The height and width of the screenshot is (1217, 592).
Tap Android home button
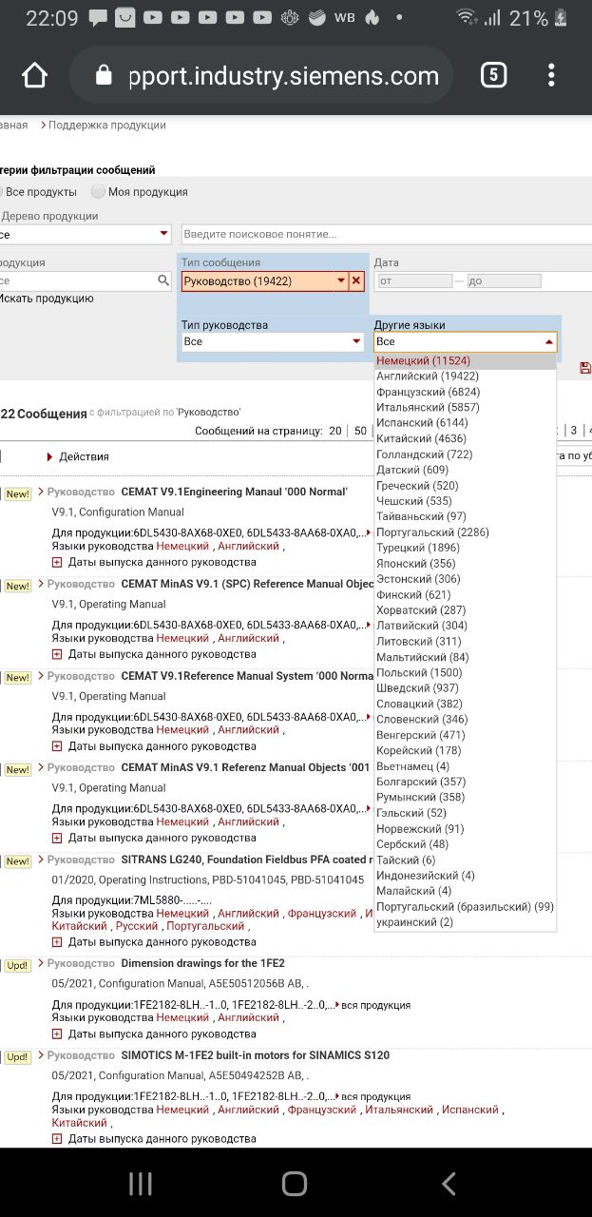tap(295, 1183)
